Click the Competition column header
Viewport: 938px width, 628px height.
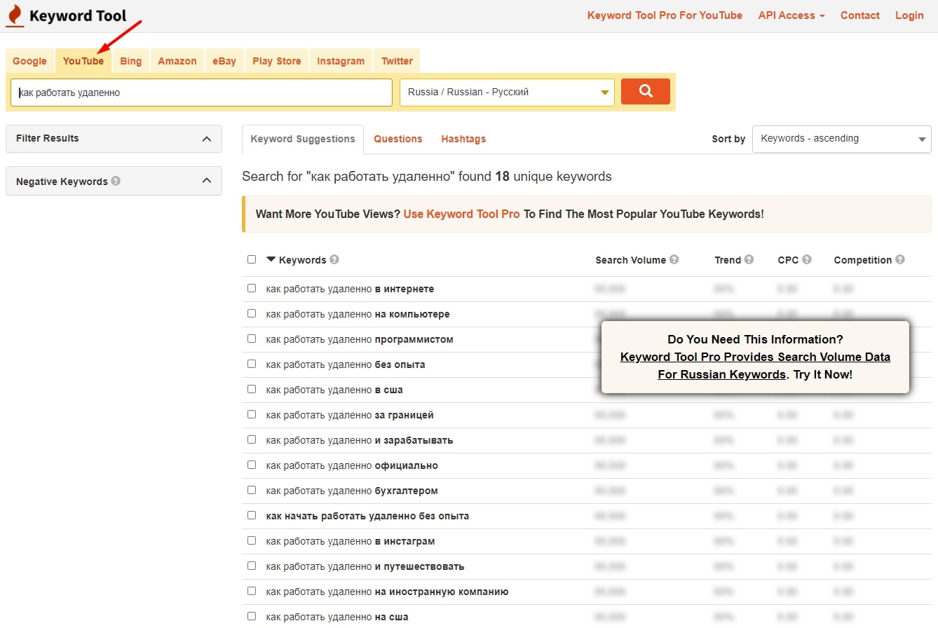click(863, 260)
